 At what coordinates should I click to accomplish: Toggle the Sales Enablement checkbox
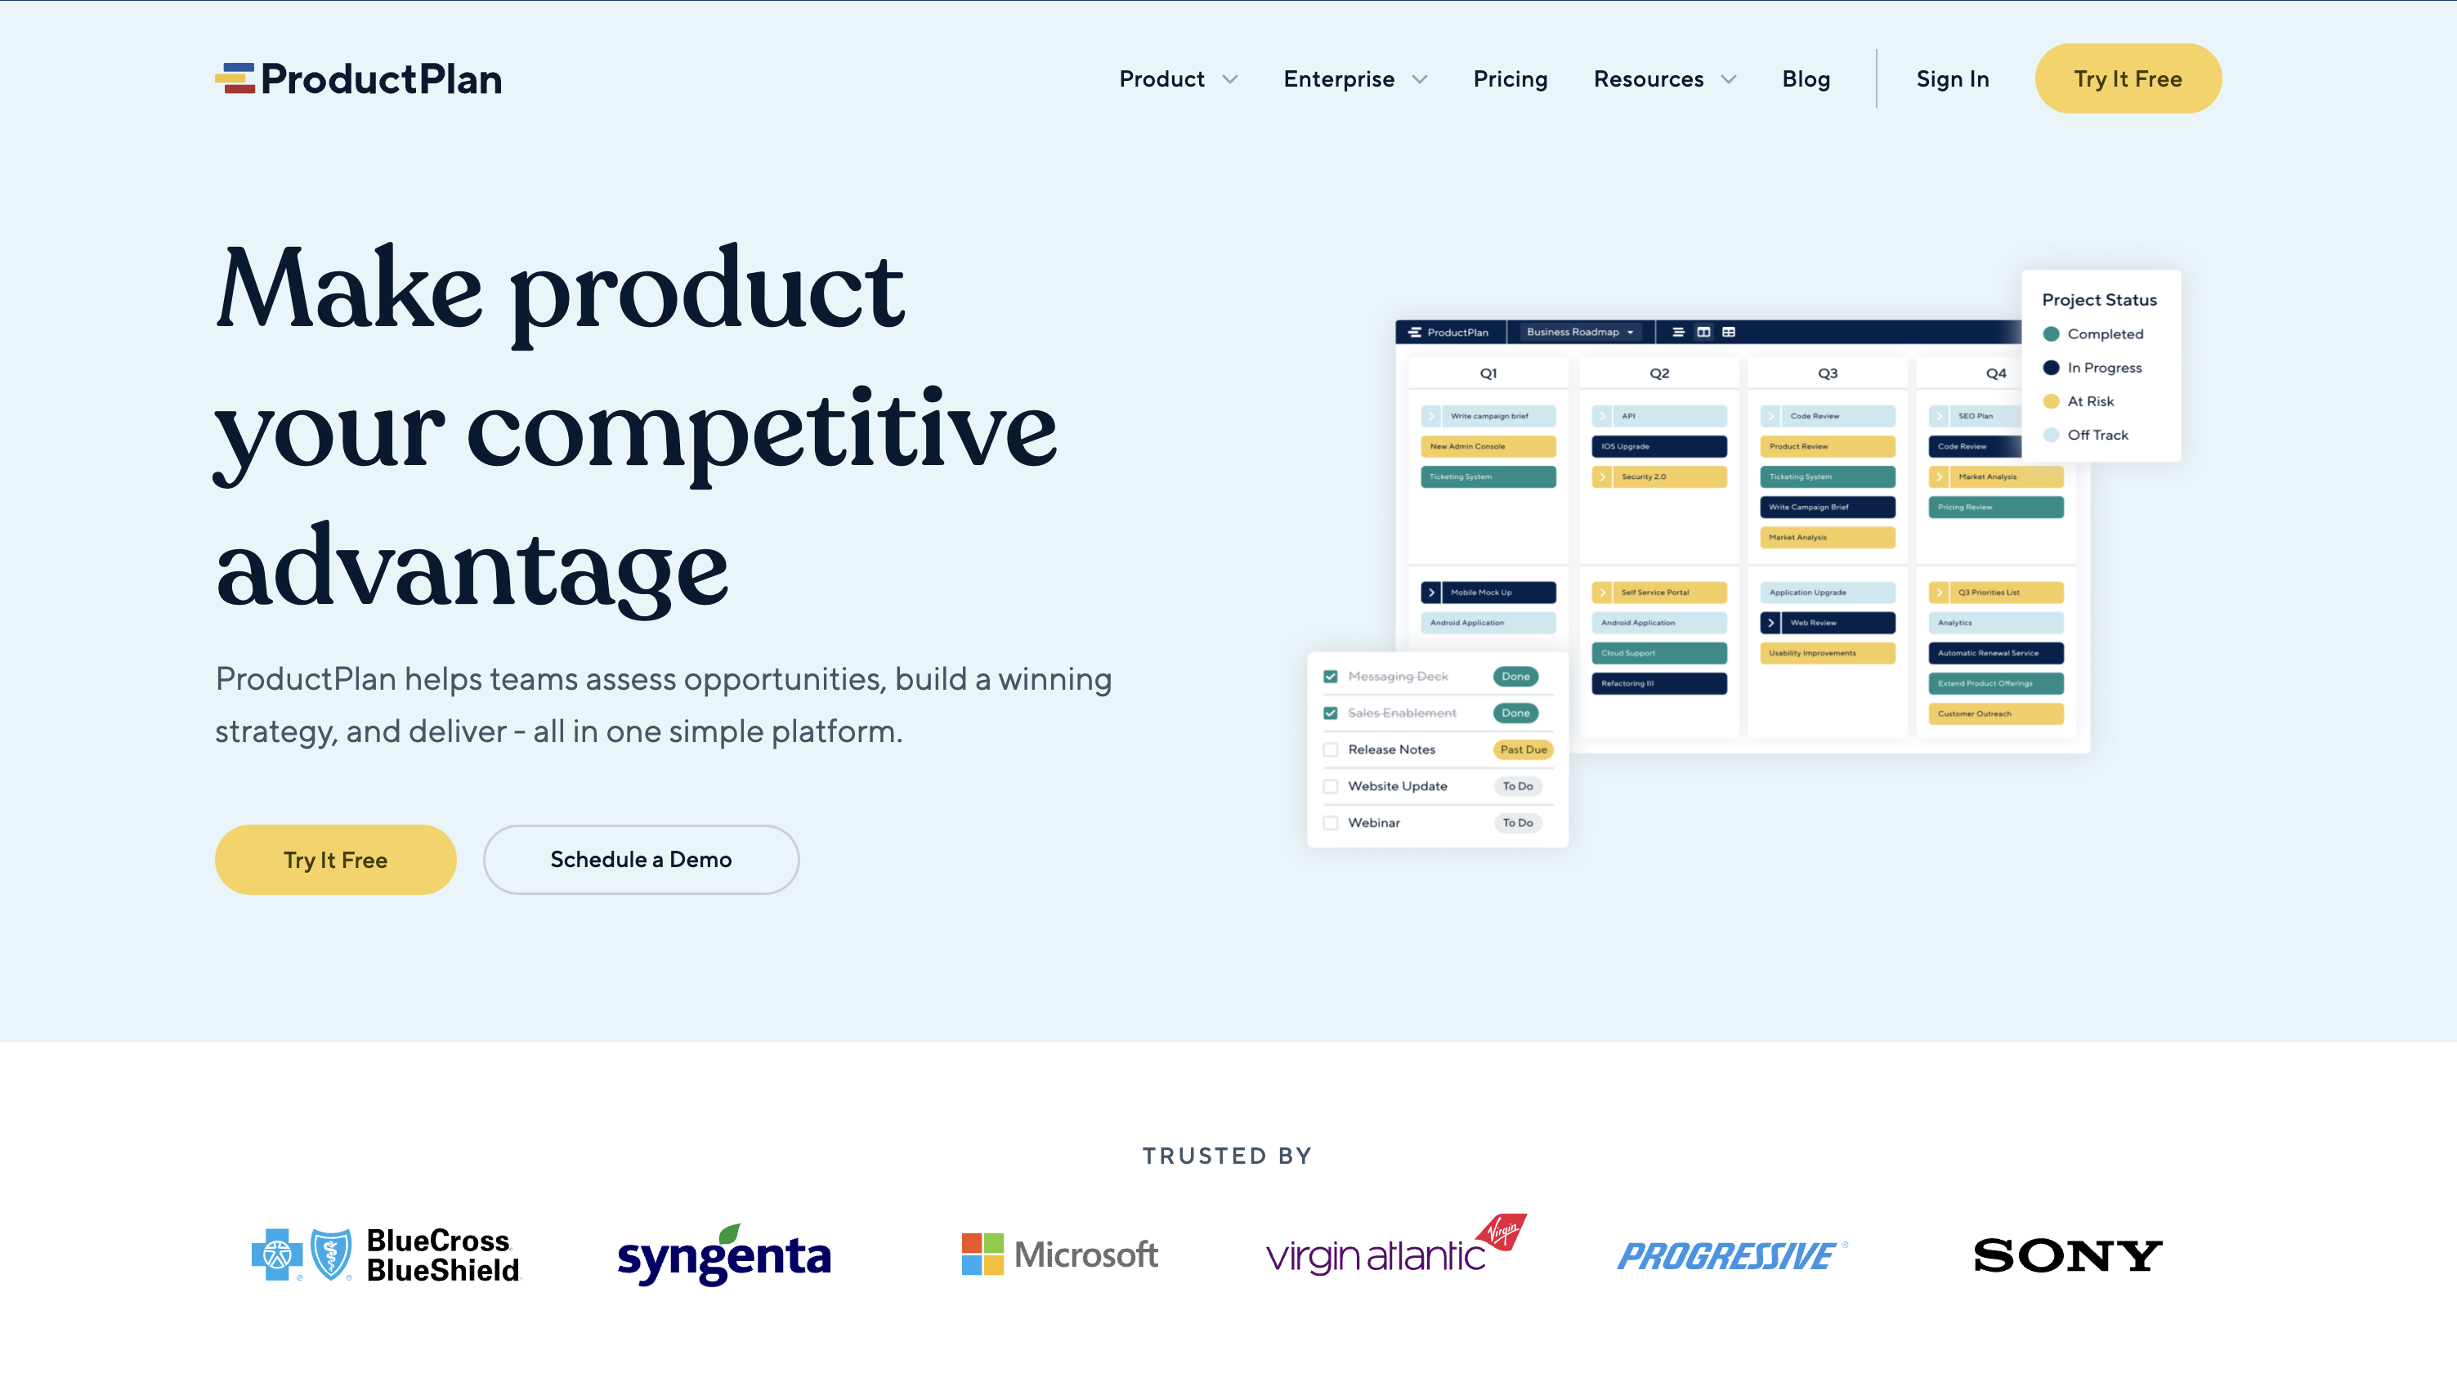click(1331, 712)
